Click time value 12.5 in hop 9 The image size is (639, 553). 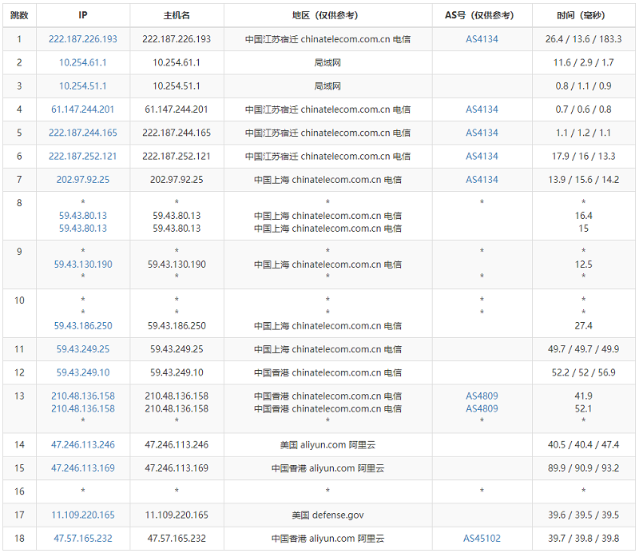[584, 265]
